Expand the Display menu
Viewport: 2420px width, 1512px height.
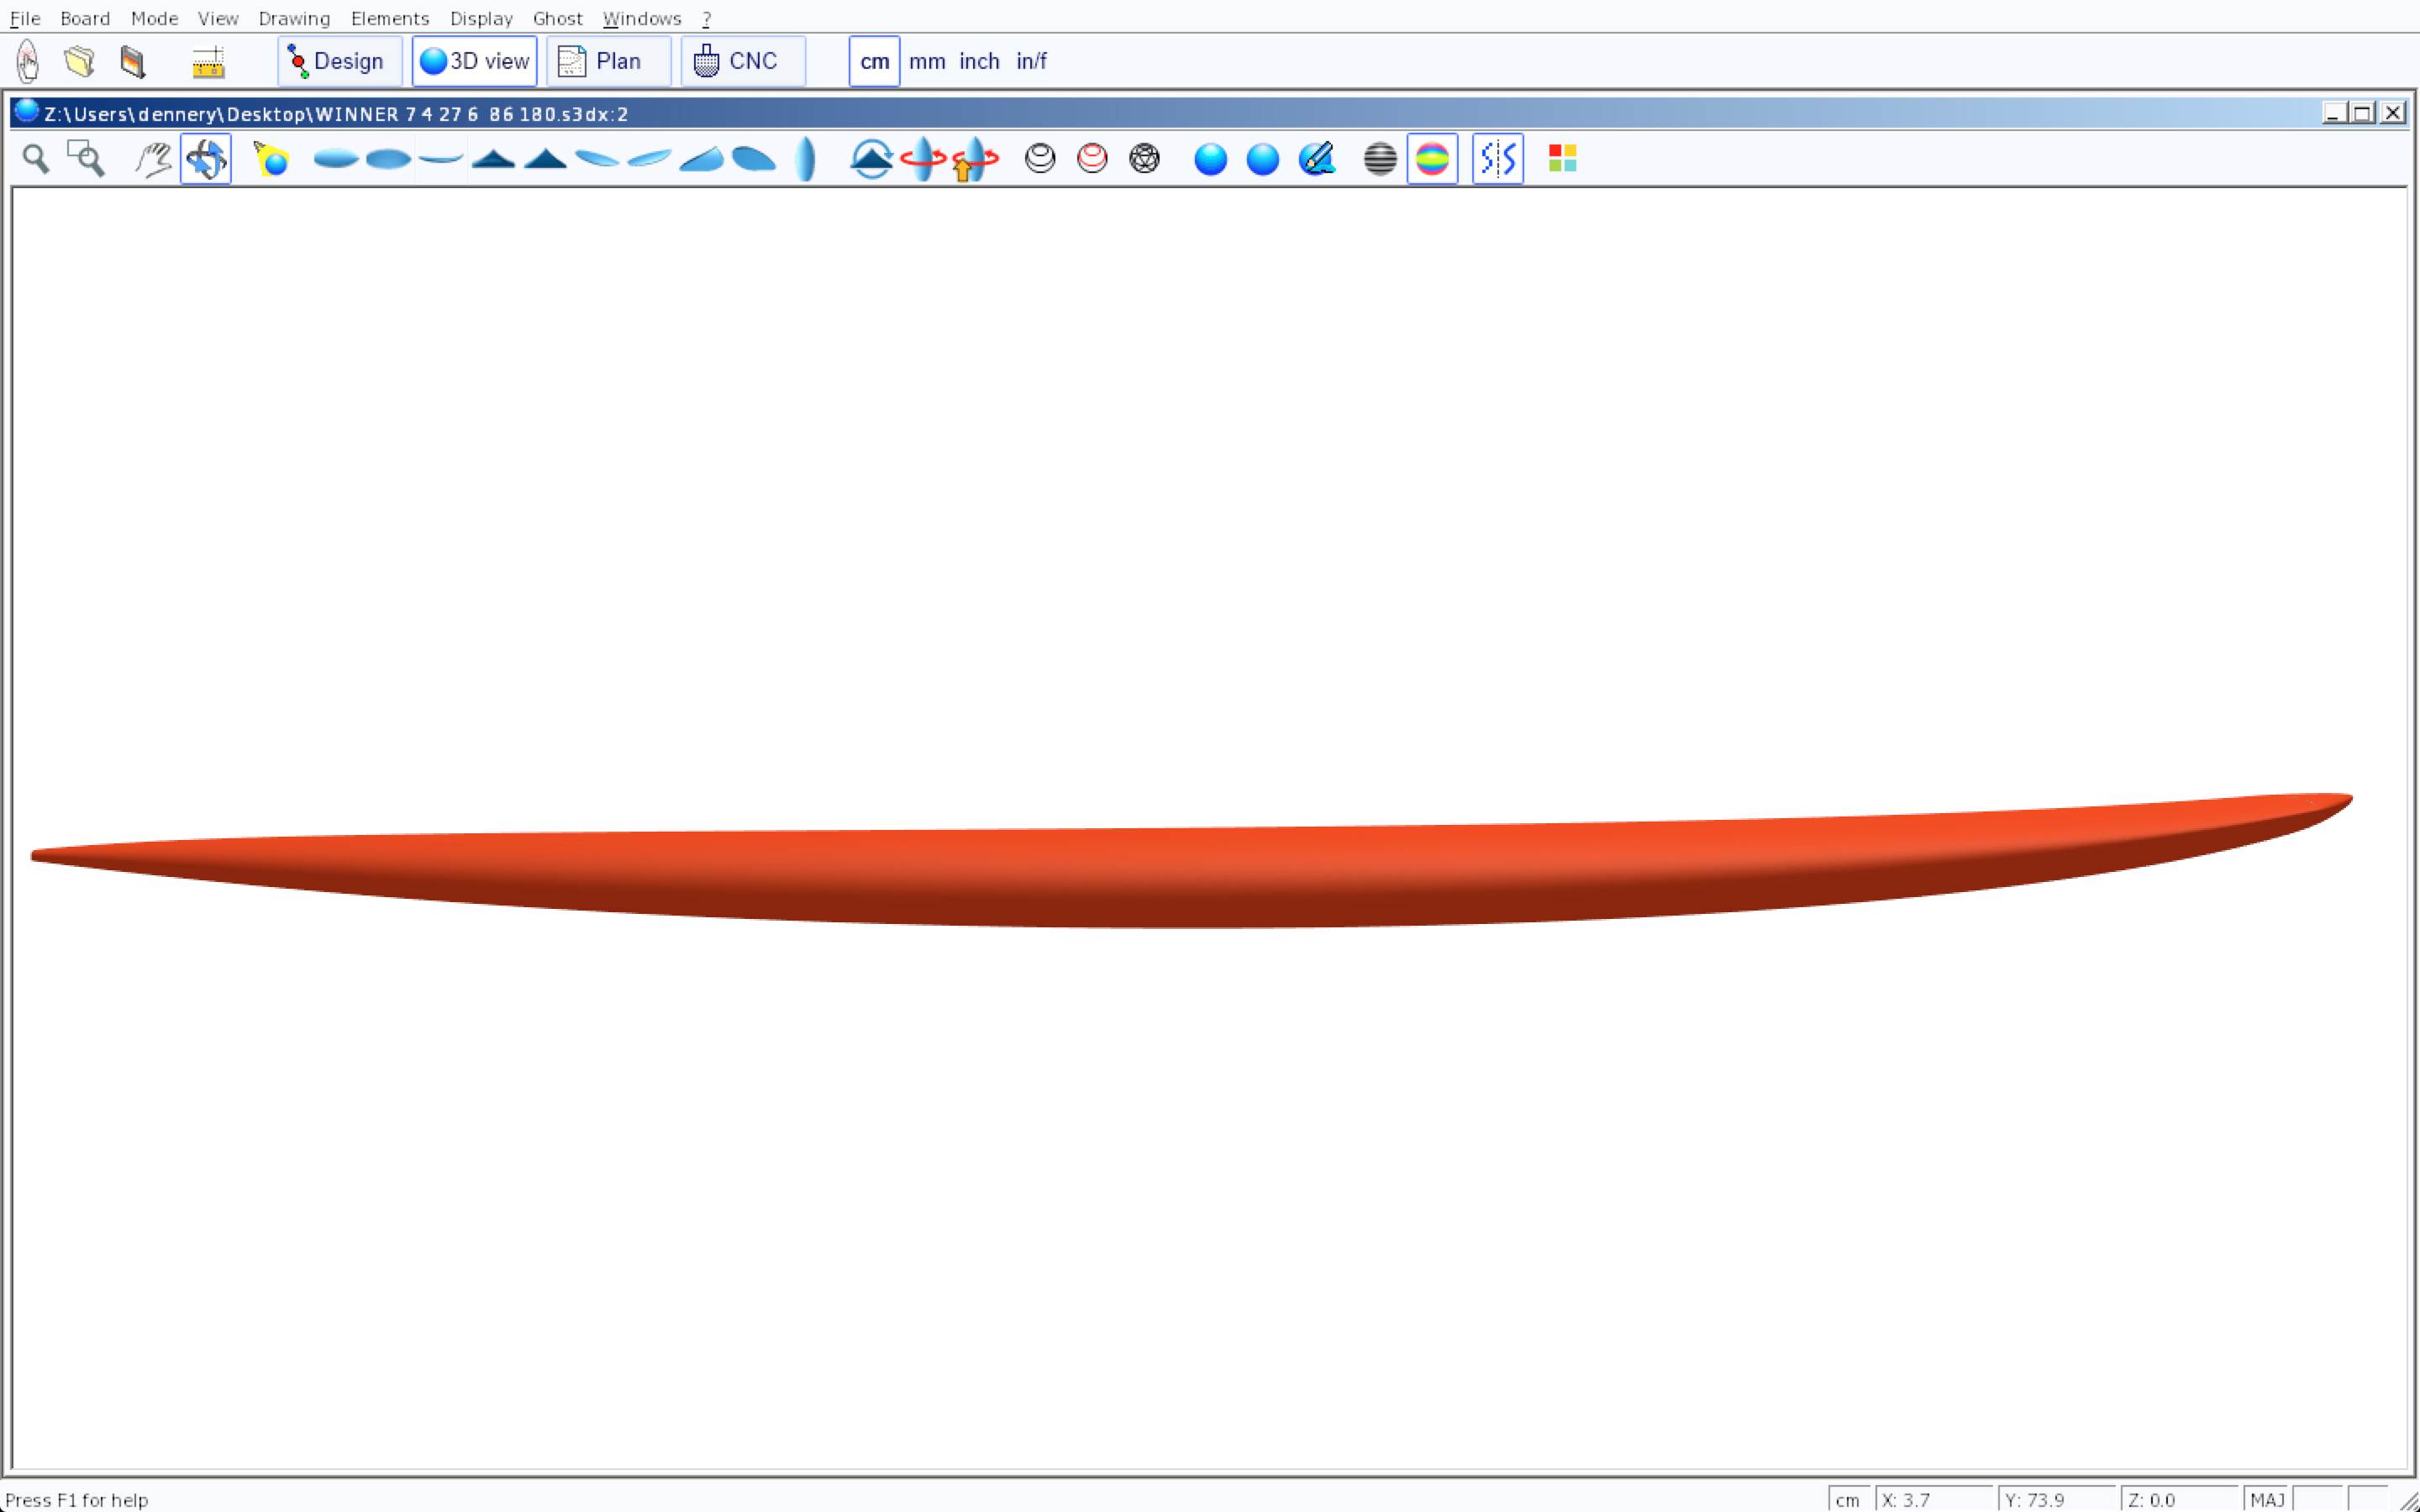click(x=481, y=18)
